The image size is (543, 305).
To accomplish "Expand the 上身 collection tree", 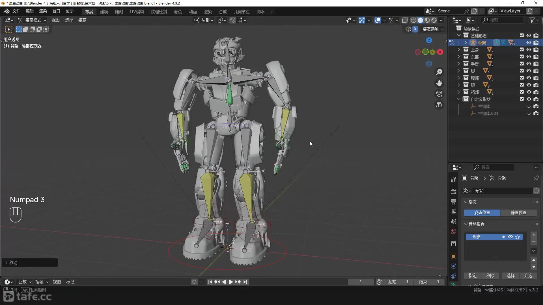I will (459, 50).
